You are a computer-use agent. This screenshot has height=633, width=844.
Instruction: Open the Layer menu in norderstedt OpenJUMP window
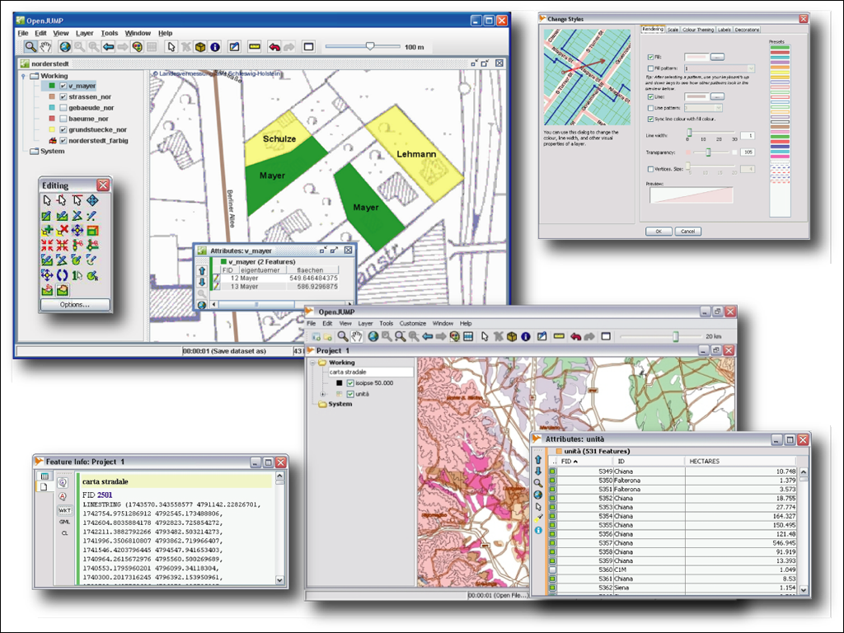pos(85,33)
